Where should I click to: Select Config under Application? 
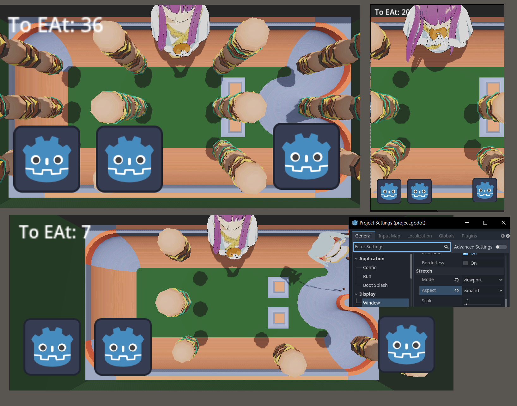point(370,268)
